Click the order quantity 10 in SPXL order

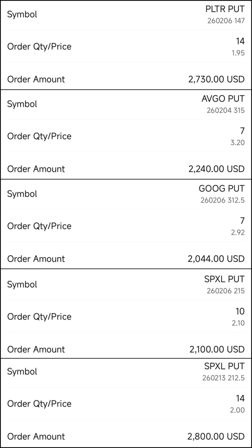tap(240, 311)
